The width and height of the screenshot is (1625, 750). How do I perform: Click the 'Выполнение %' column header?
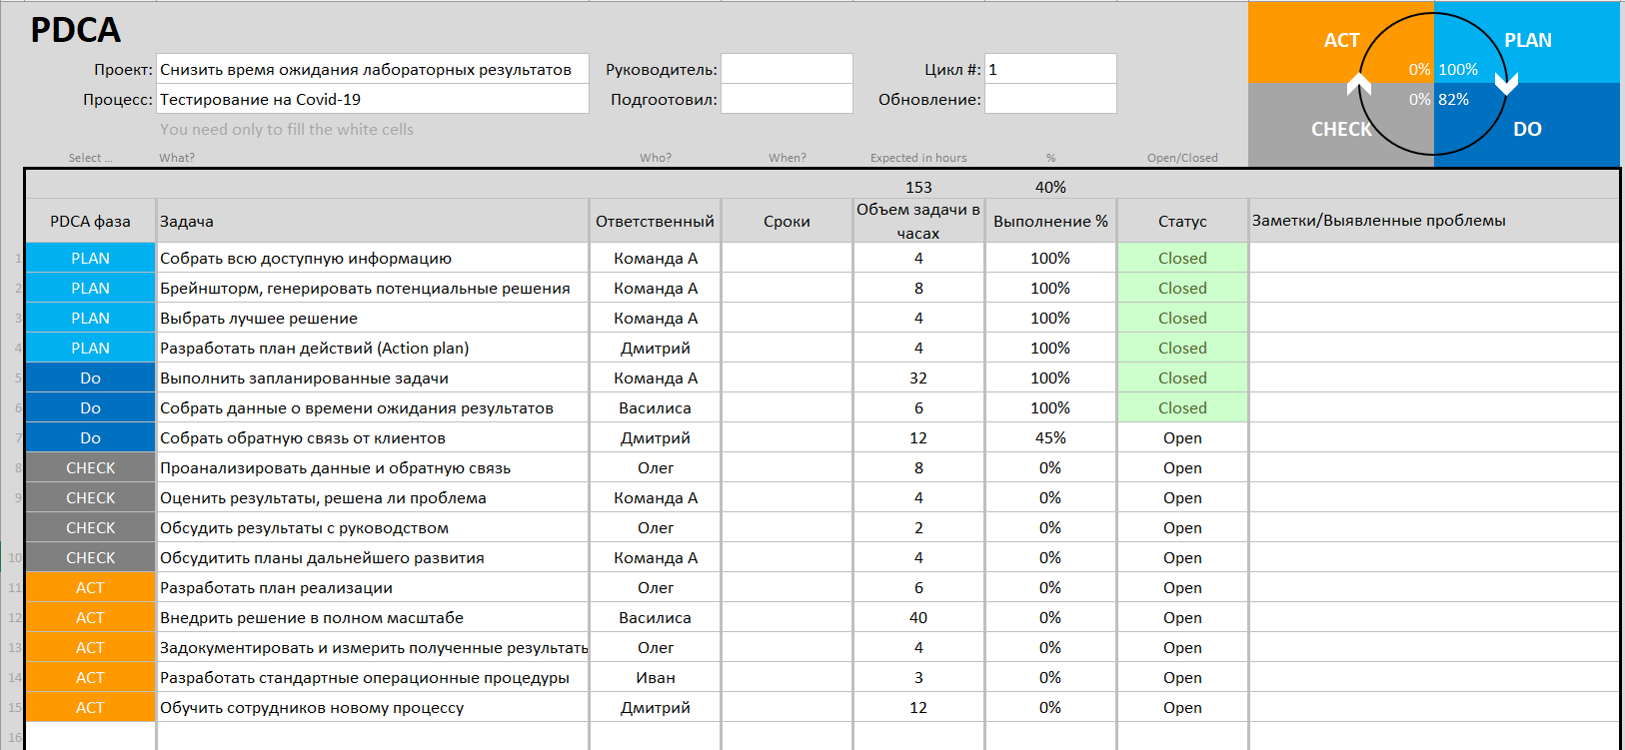pos(1050,221)
